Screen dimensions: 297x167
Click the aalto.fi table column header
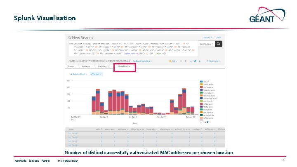(99, 129)
